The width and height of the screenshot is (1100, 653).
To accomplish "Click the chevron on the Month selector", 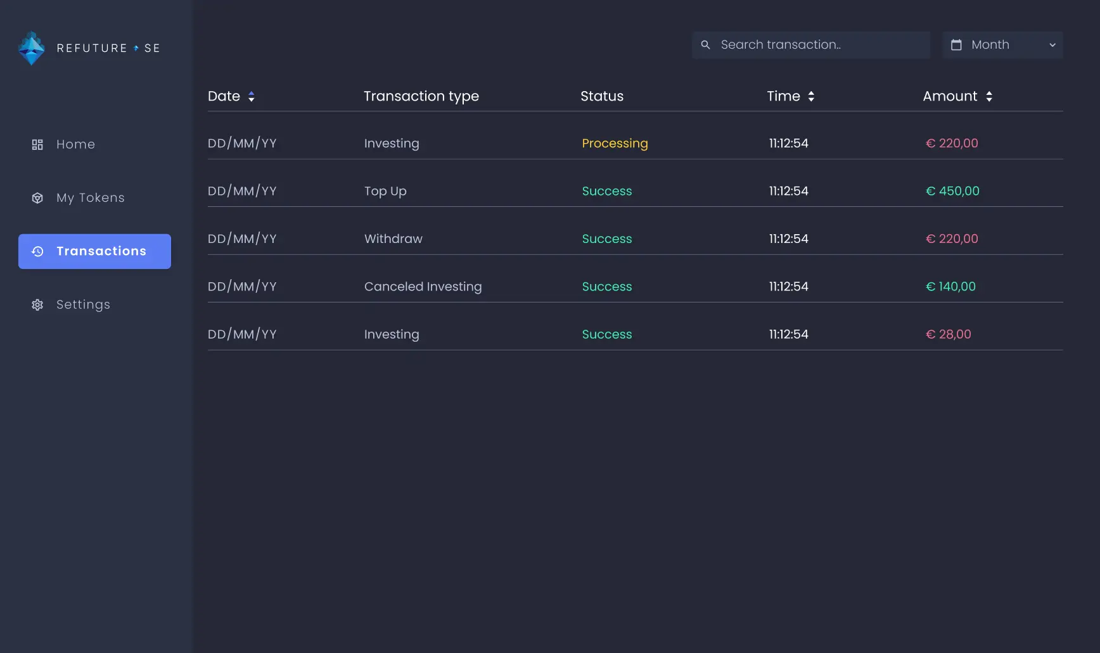I will (x=1052, y=45).
